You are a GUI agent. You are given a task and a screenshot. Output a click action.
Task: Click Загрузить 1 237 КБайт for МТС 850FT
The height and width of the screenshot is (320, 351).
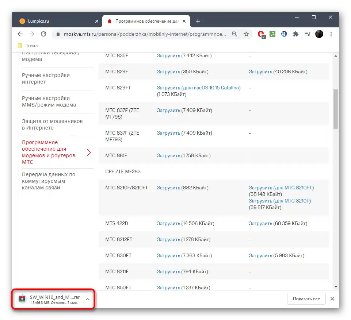168,288
